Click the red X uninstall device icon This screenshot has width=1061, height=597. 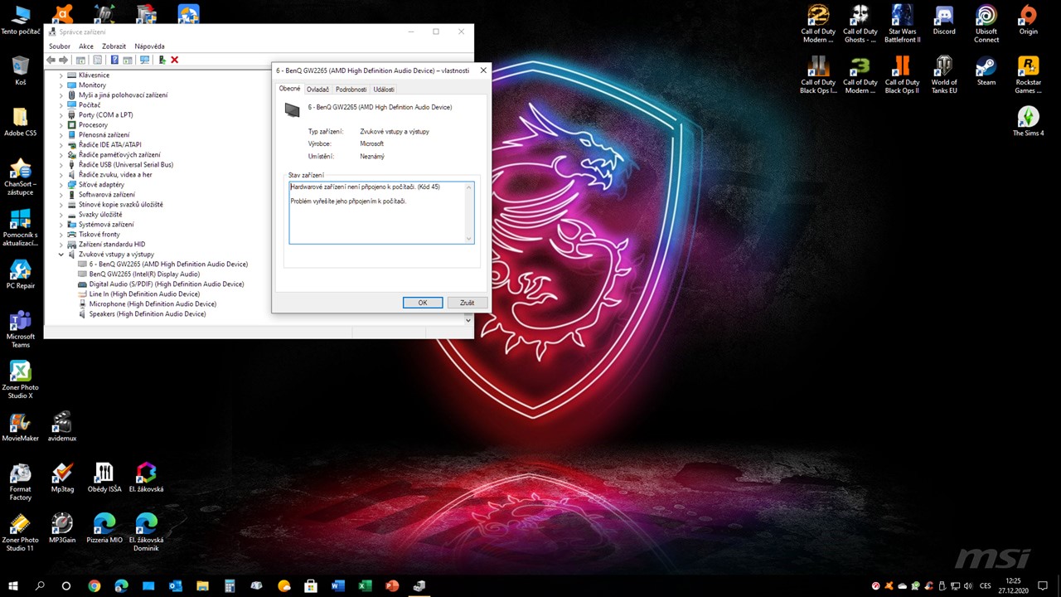coord(174,60)
